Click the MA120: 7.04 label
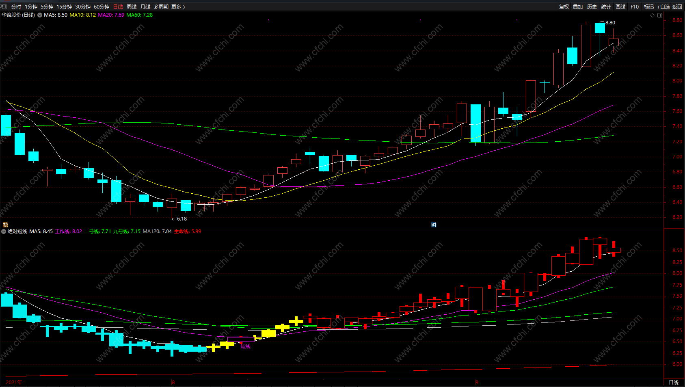Image resolution: width=685 pixels, height=387 pixels. point(157,231)
